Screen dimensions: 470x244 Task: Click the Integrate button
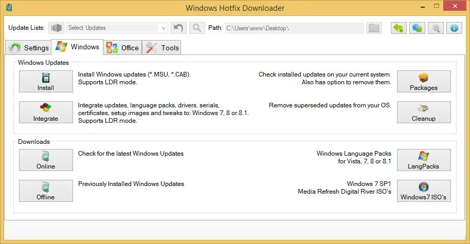coord(46,112)
